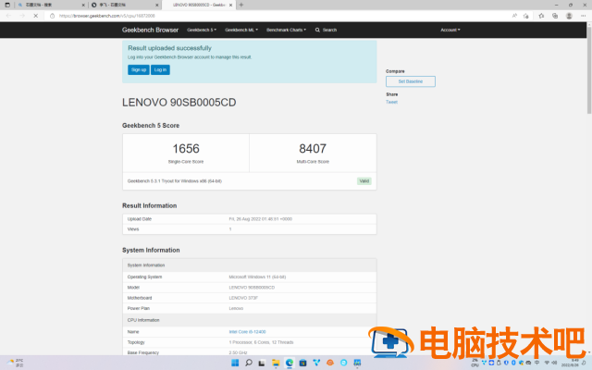Click the Log in button

point(160,70)
